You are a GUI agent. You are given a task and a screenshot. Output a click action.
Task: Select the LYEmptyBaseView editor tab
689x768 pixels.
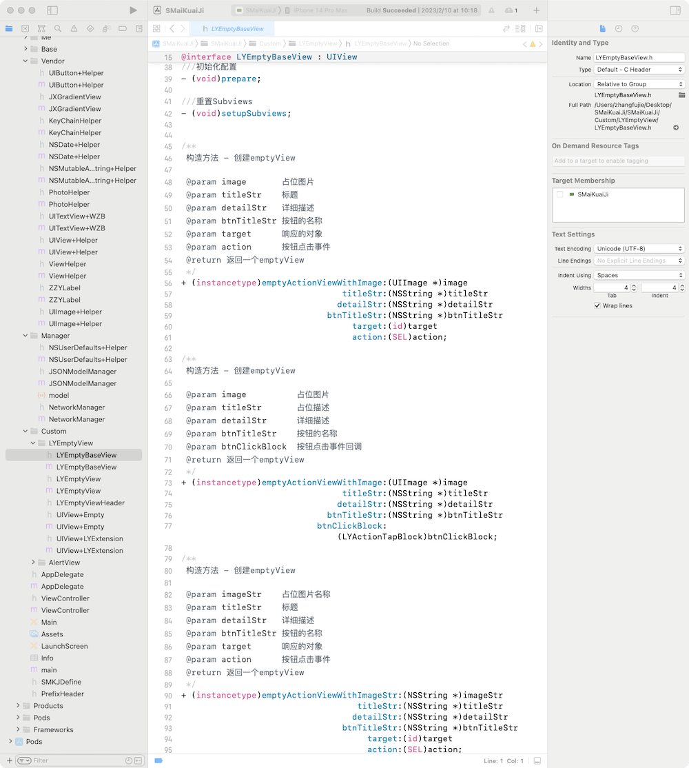point(232,29)
